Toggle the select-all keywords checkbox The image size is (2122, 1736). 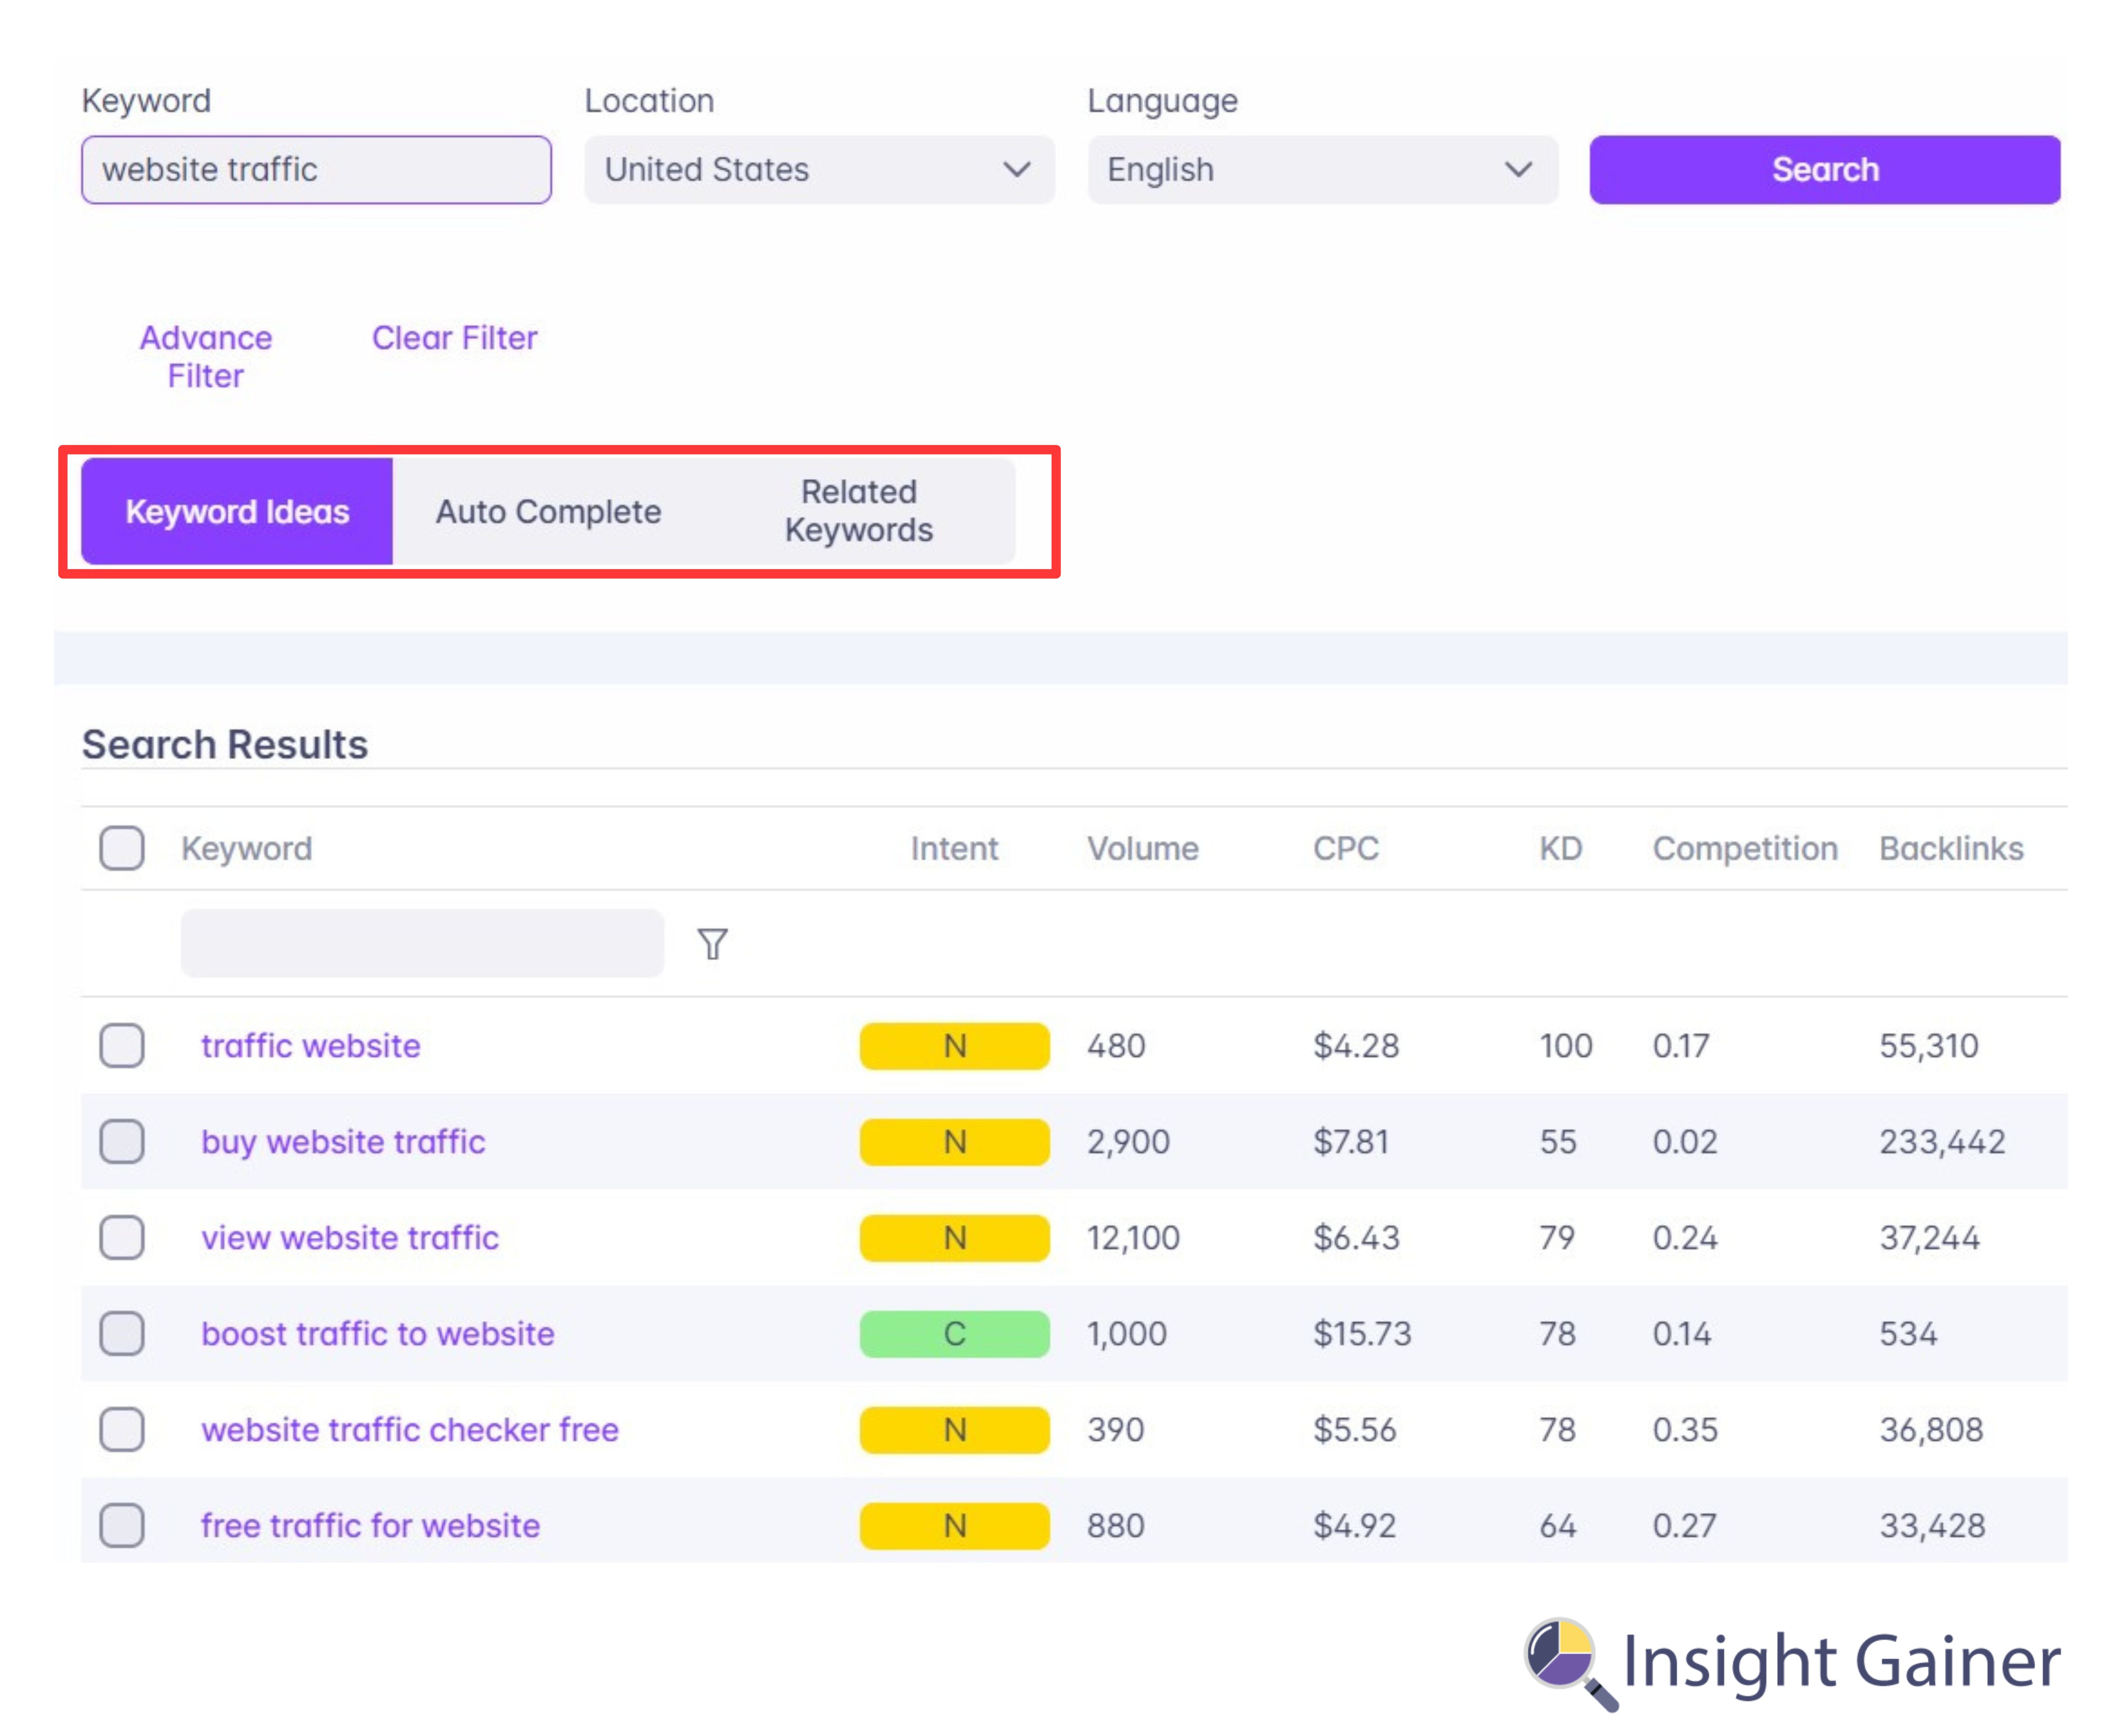tap(122, 848)
